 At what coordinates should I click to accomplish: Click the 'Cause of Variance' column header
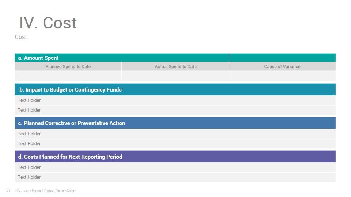[x=282, y=66]
